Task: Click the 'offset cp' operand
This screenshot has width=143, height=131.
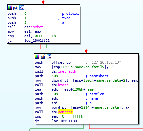Action: tap(61, 62)
